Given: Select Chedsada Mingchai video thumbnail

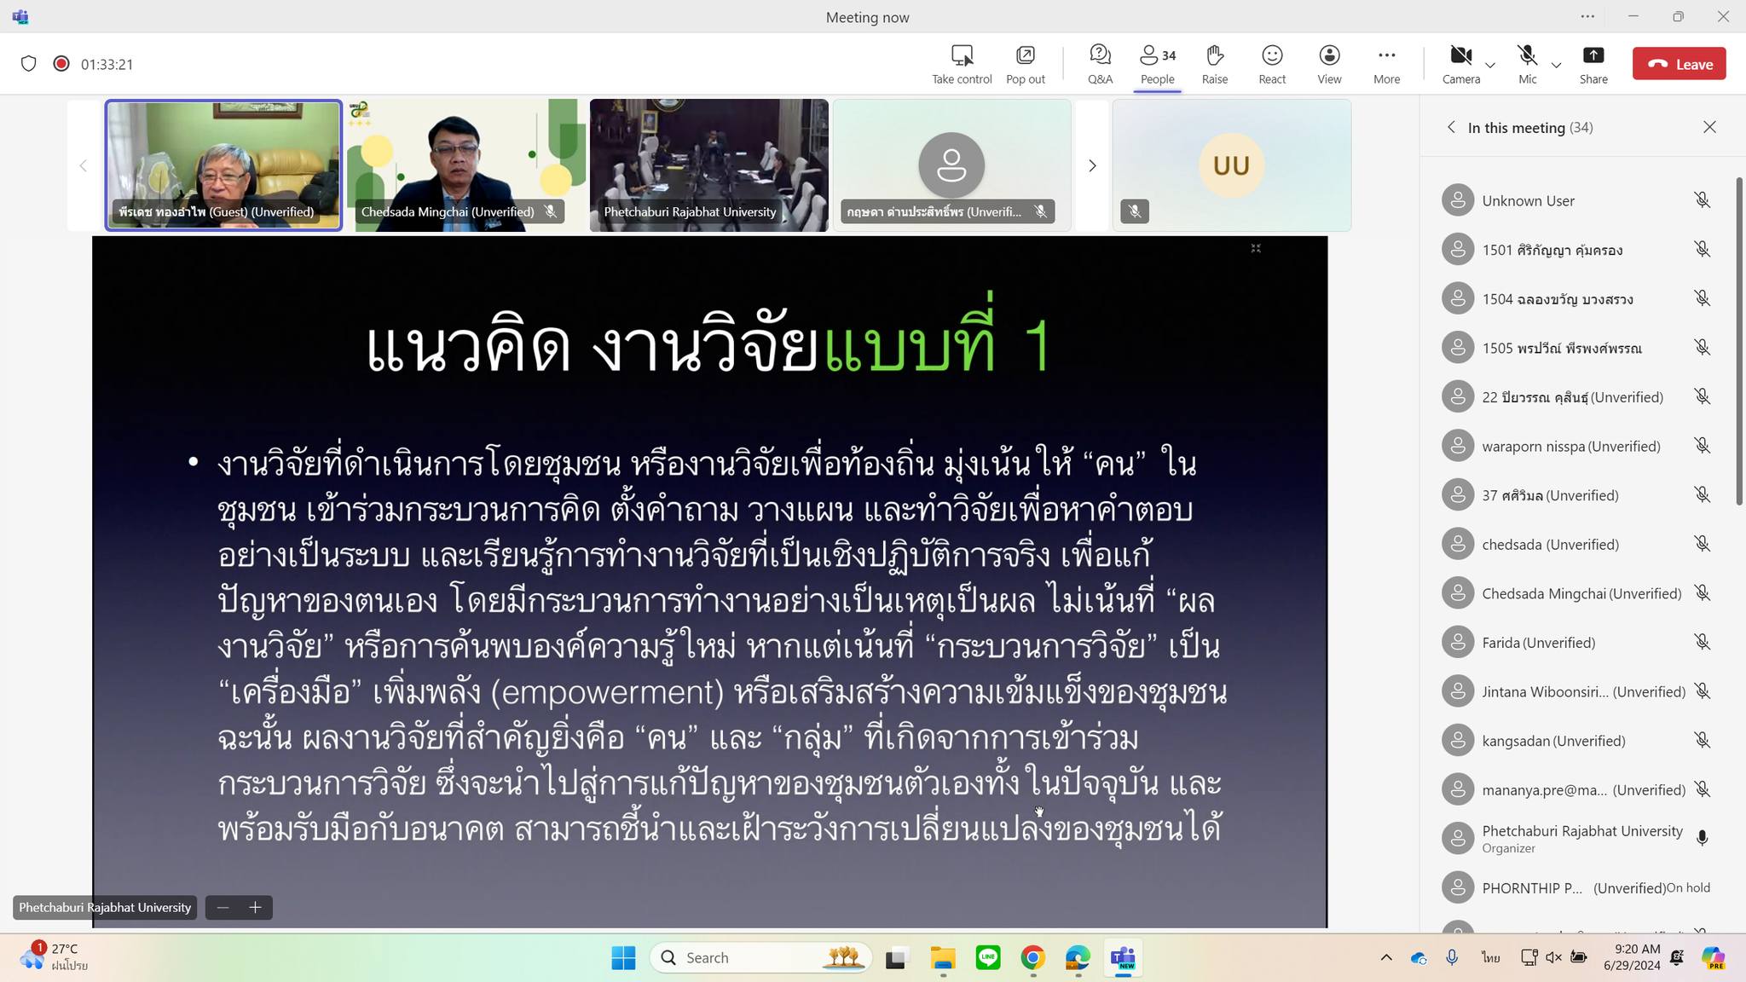Looking at the screenshot, I should tap(465, 165).
